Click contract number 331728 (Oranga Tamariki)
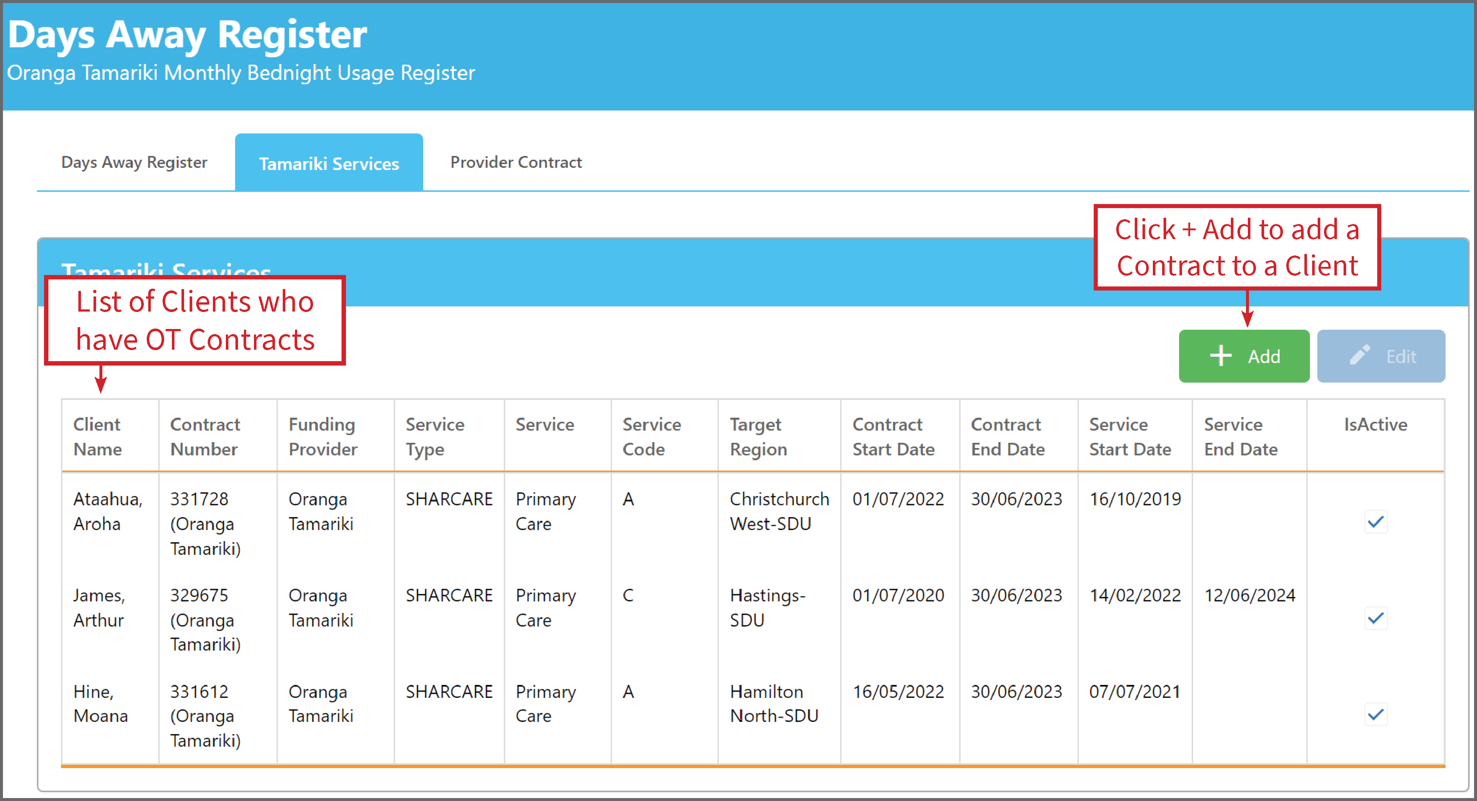1477x801 pixels. point(205,523)
